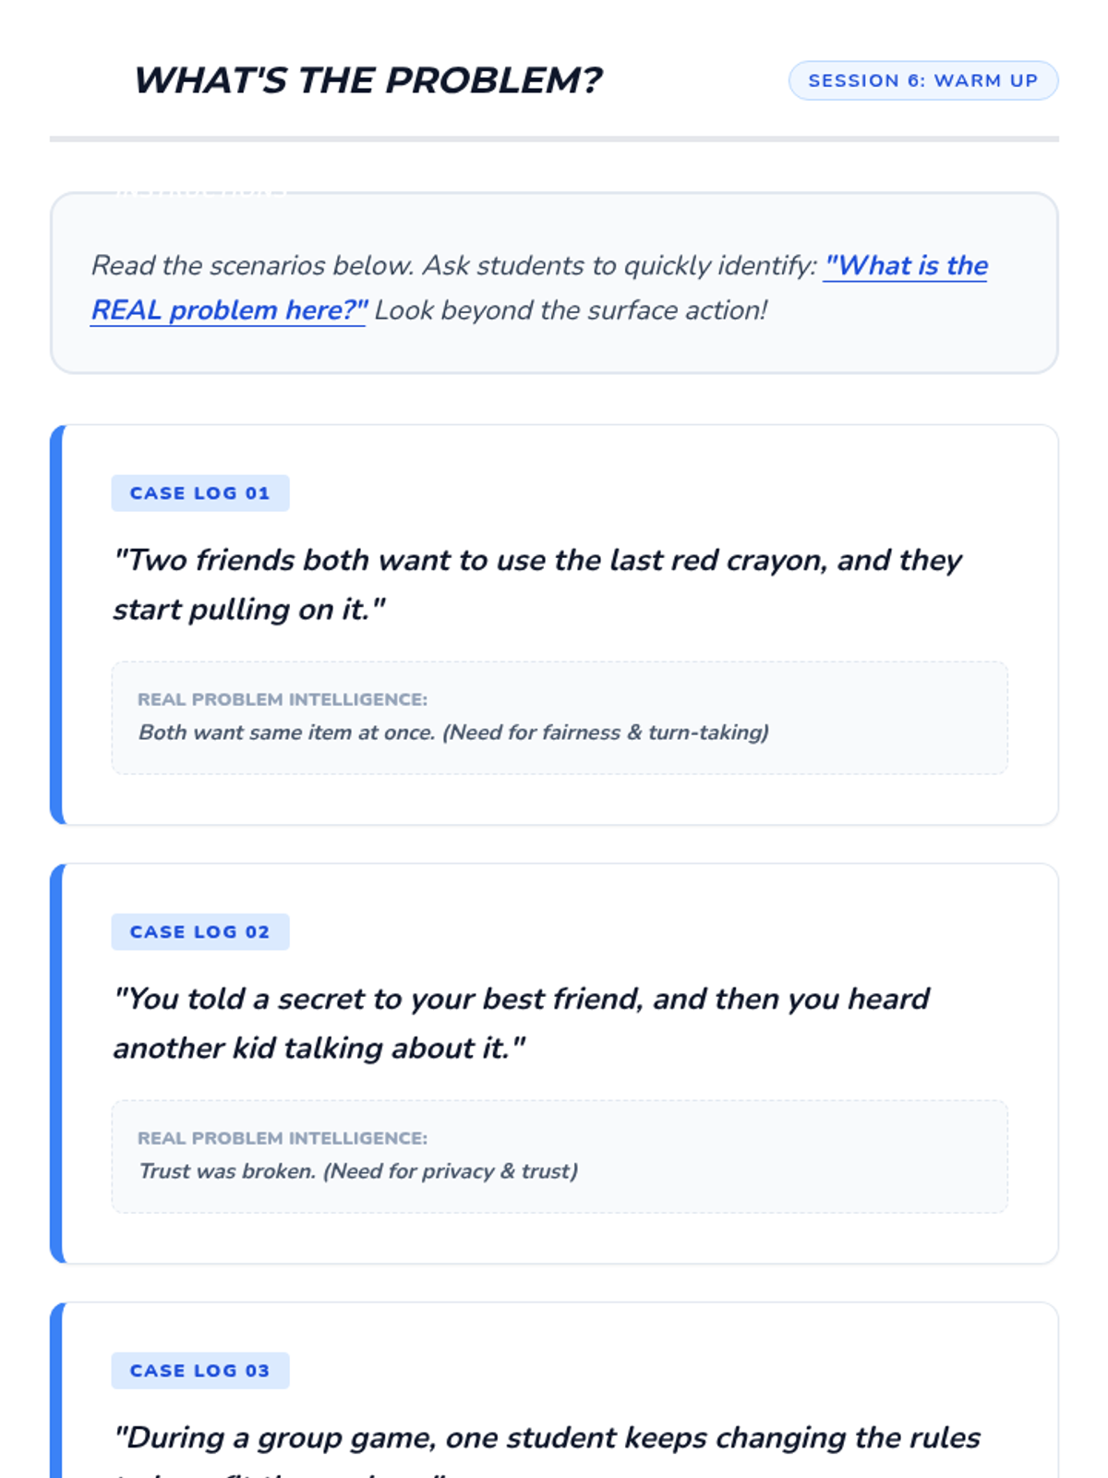1108x1478 pixels.
Task: Click the red crayon scenario quote
Action: (x=537, y=585)
